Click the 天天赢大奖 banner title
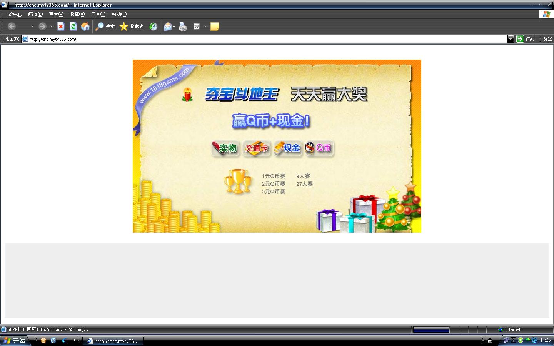The height and width of the screenshot is (346, 554). pyautogui.click(x=329, y=94)
